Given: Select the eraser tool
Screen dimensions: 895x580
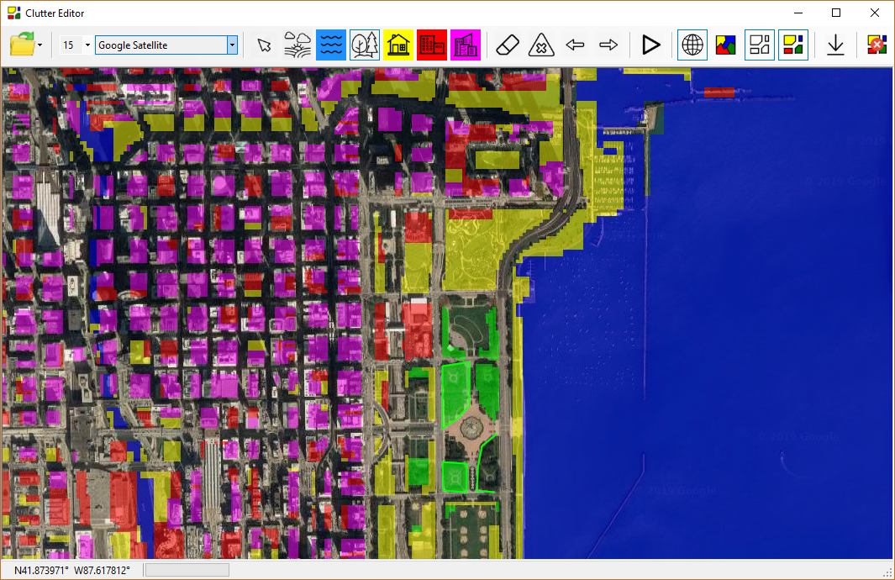Looking at the screenshot, I should coord(508,45).
